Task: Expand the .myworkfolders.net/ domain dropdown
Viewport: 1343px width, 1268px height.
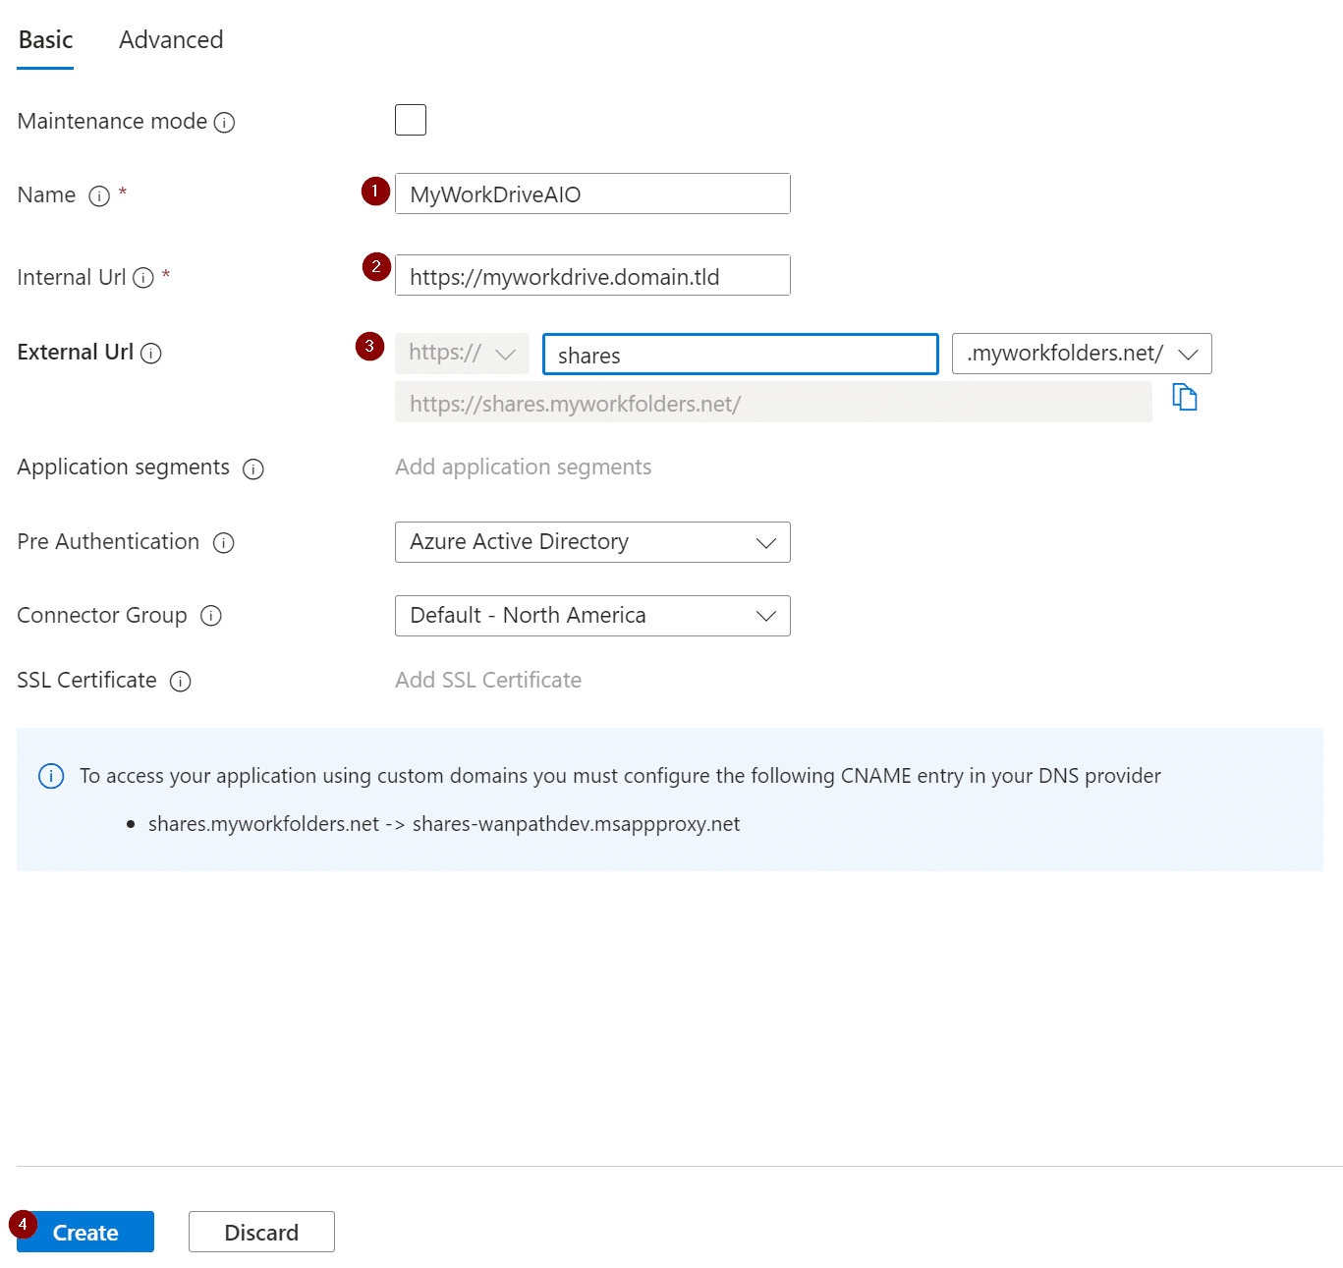Action: tap(1081, 354)
